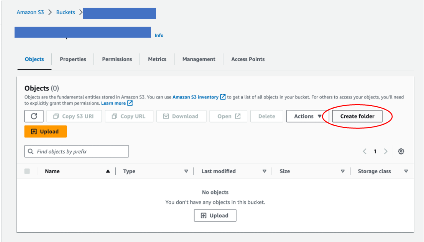Viewport: 424px width, 242px height.
Task: Click the Open button
Action: (228, 116)
